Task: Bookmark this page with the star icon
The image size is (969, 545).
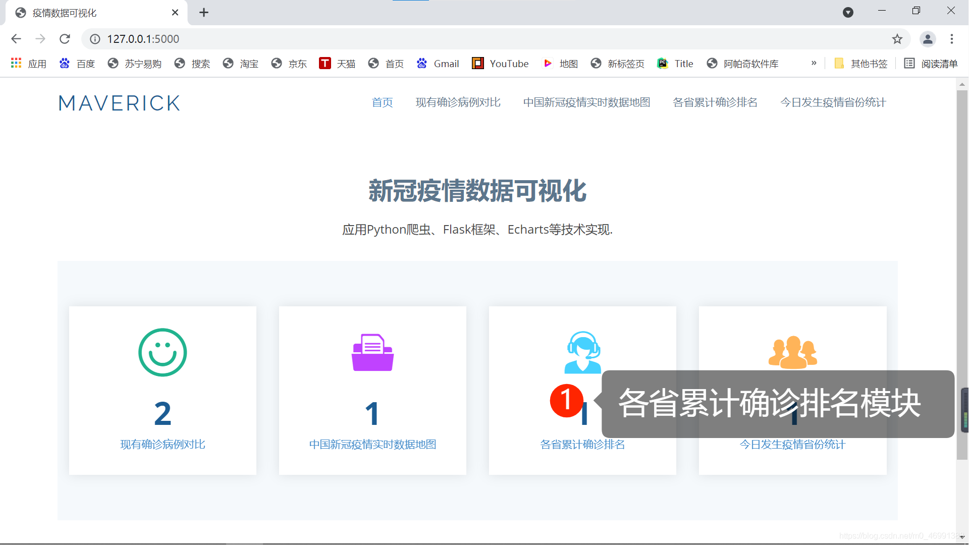Action: (x=897, y=39)
